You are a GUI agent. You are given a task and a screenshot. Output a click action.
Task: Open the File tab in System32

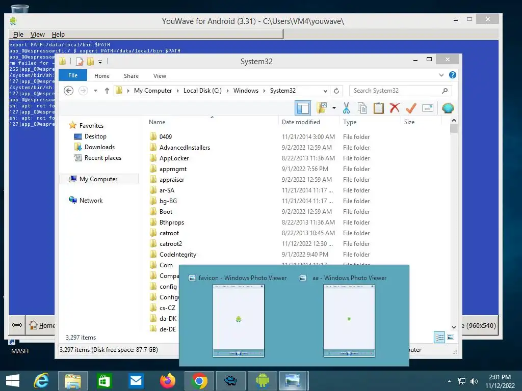(72, 75)
